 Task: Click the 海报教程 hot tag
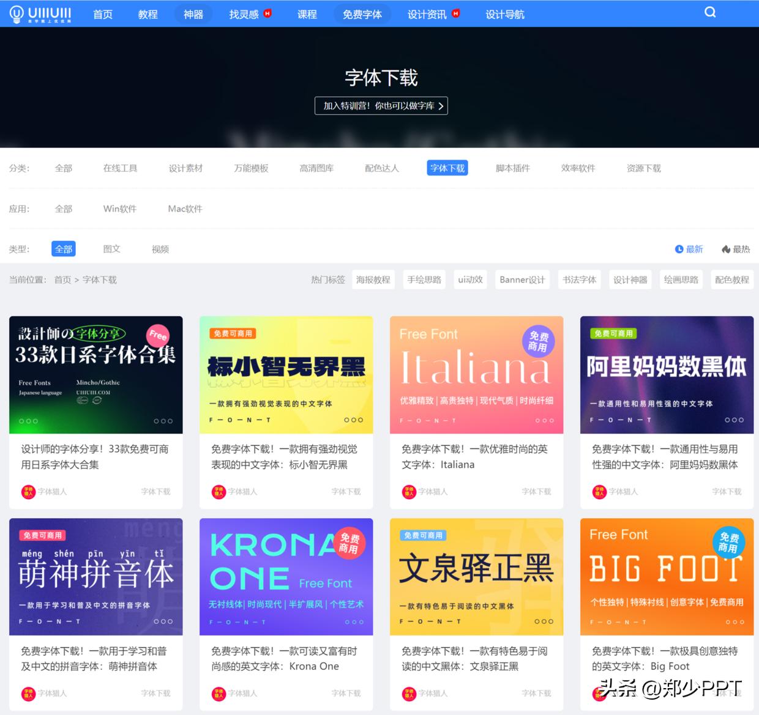(373, 280)
